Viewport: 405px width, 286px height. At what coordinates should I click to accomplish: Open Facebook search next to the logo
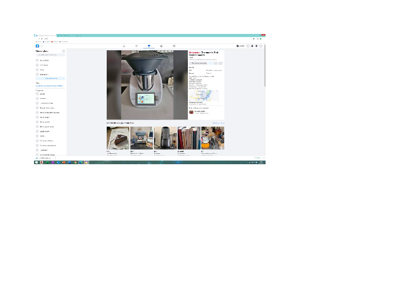[x=42, y=46]
